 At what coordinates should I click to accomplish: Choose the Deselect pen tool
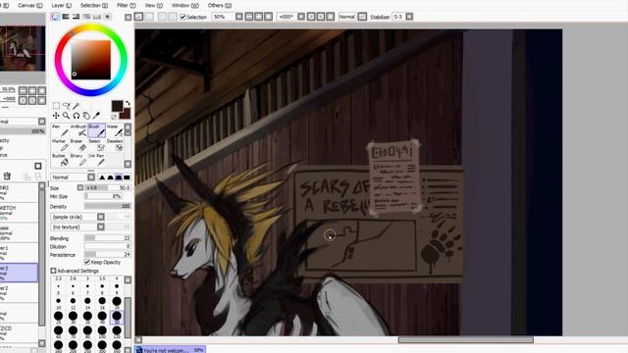click(x=115, y=145)
